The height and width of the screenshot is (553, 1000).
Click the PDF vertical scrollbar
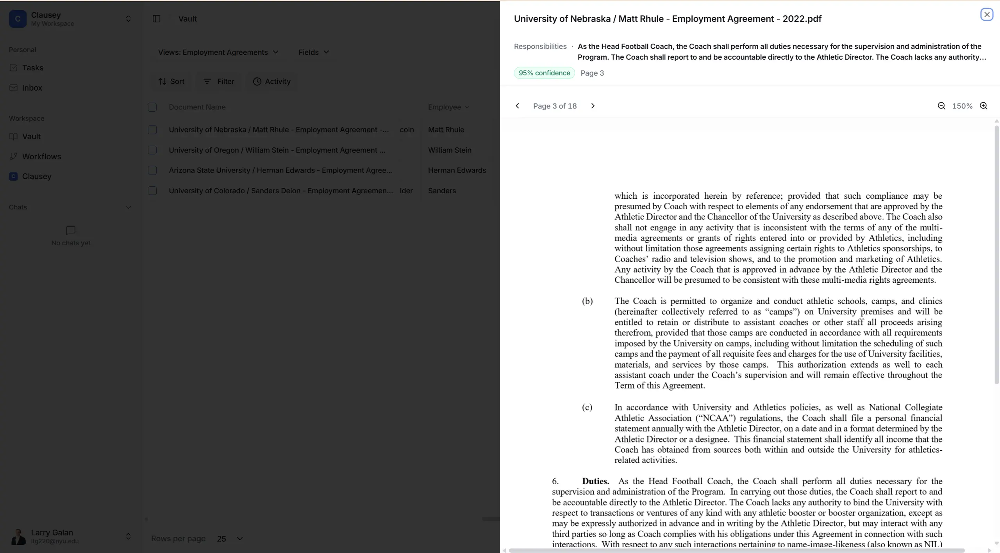[996, 254]
